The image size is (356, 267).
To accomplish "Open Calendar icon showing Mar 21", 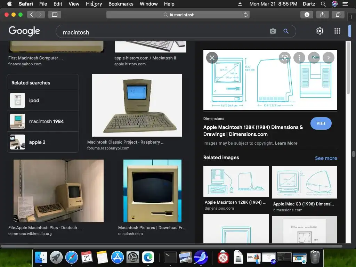I will click(x=87, y=258).
